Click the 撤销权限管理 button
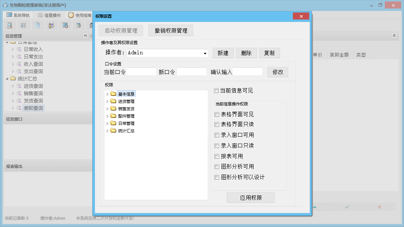 (x=171, y=30)
